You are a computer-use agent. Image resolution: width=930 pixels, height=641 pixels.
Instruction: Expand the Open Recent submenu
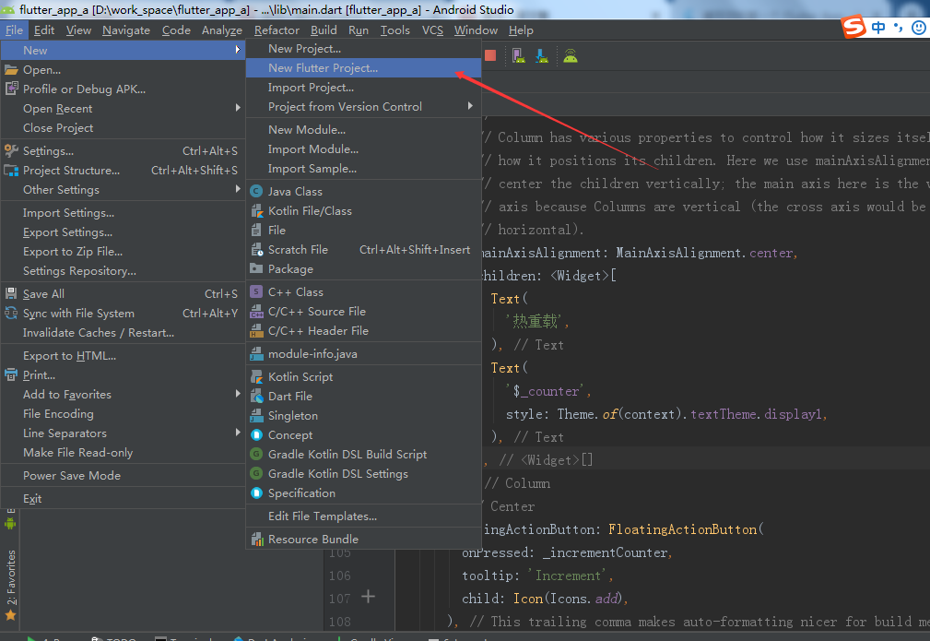pos(123,109)
